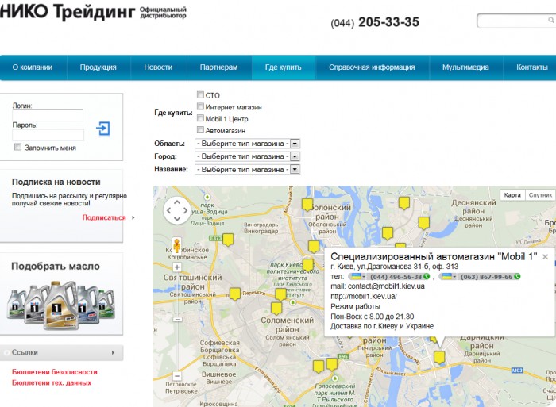Expand the Ссылки section

click(62, 352)
